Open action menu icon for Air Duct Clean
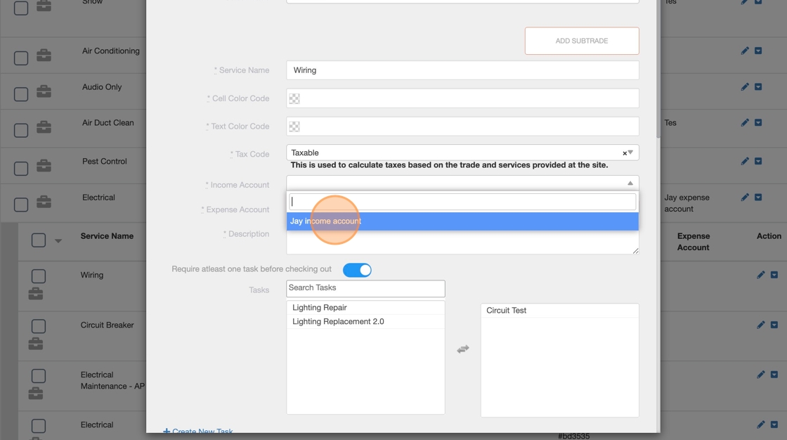This screenshot has width=787, height=440. click(x=758, y=122)
